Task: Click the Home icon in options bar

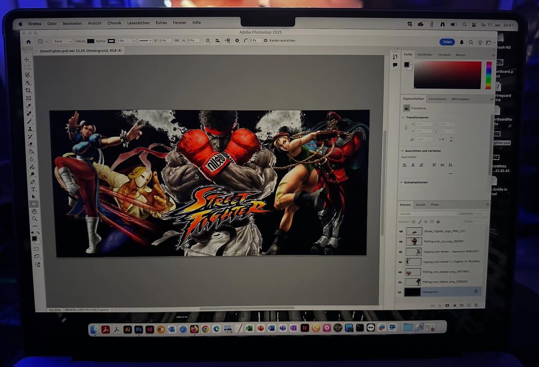Action: click(x=28, y=41)
